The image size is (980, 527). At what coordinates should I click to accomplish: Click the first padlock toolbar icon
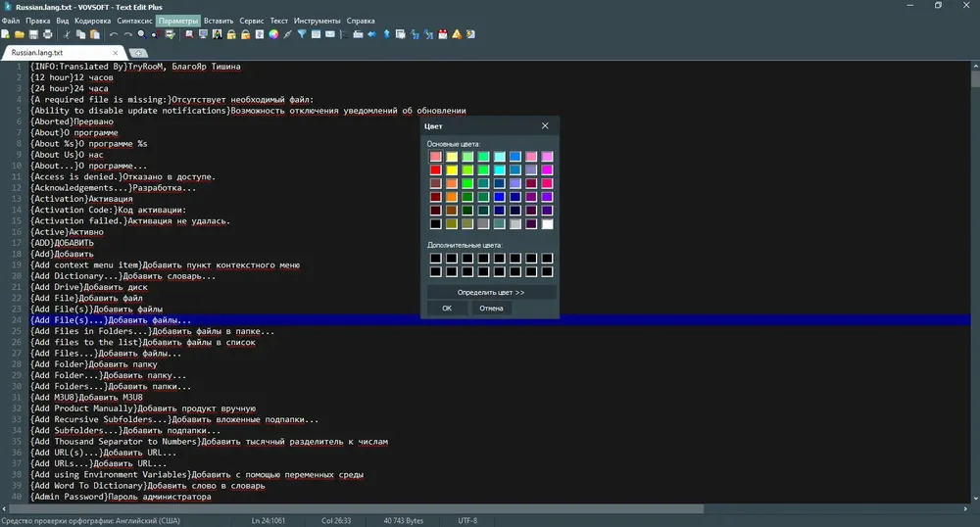231,34
